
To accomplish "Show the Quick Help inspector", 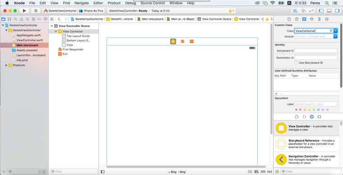I will pos(297,19).
